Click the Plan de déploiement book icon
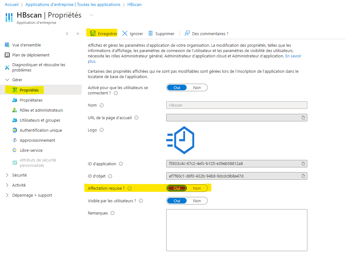The height and width of the screenshot is (259, 345). pos(7,55)
